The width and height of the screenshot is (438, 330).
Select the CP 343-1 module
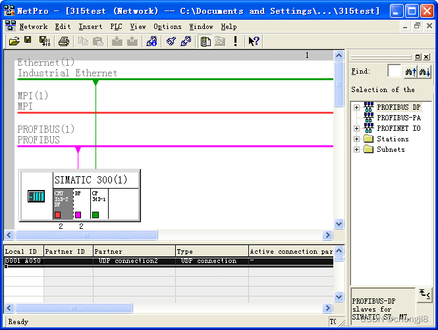pos(99,204)
